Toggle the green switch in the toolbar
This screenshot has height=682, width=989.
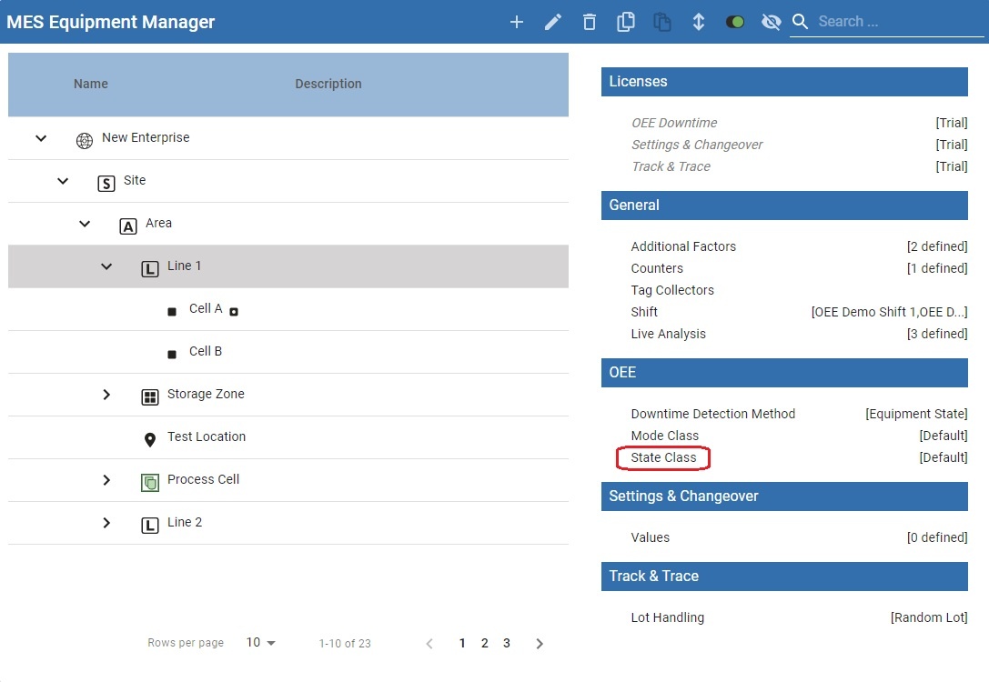[735, 22]
